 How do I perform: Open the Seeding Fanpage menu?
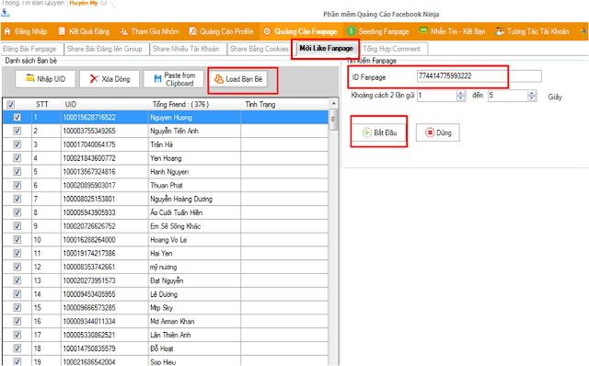point(378,31)
